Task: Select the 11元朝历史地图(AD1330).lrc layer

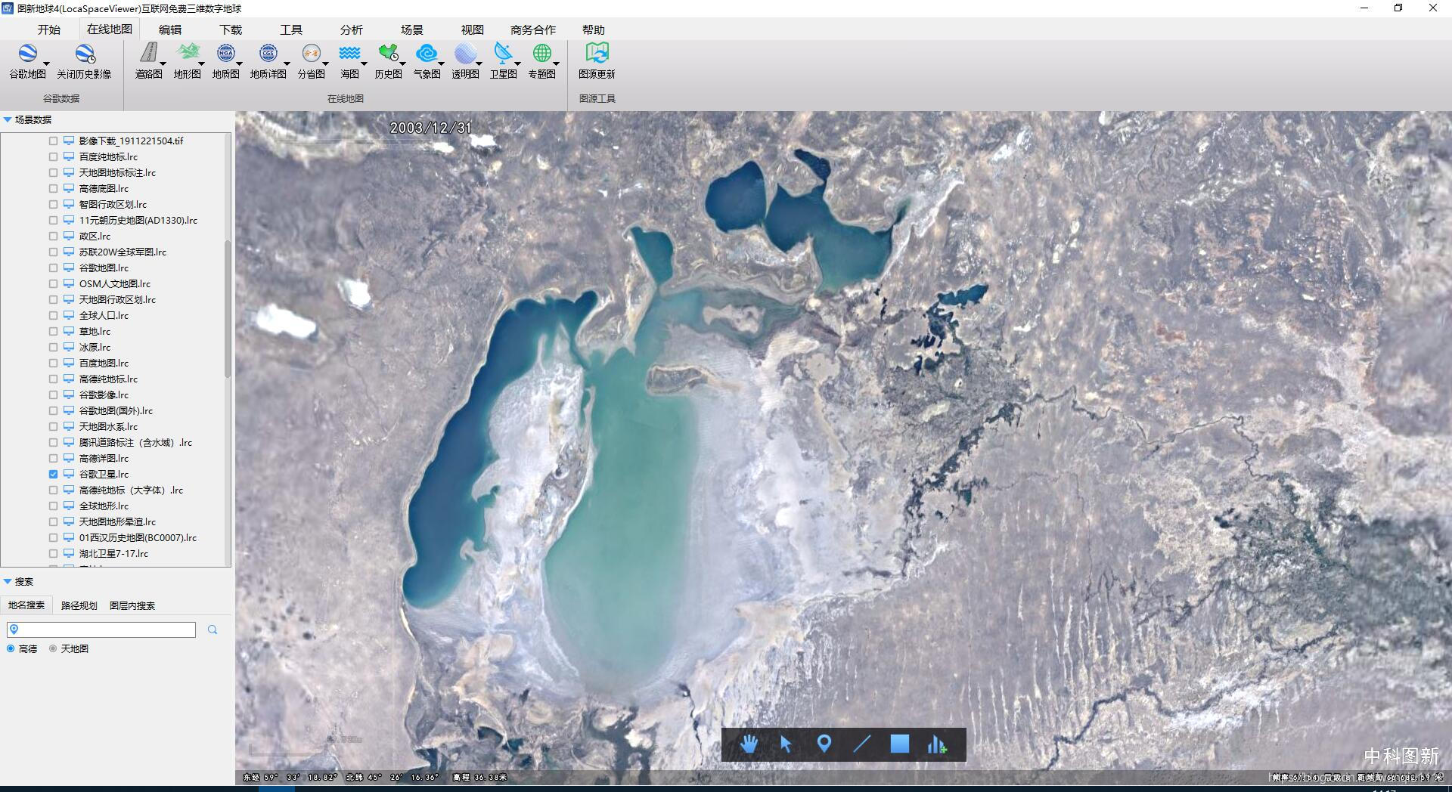Action: [138, 220]
